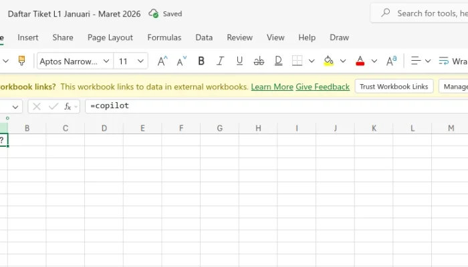Open the View tab
Screen dimensions: 468x267
click(x=275, y=37)
